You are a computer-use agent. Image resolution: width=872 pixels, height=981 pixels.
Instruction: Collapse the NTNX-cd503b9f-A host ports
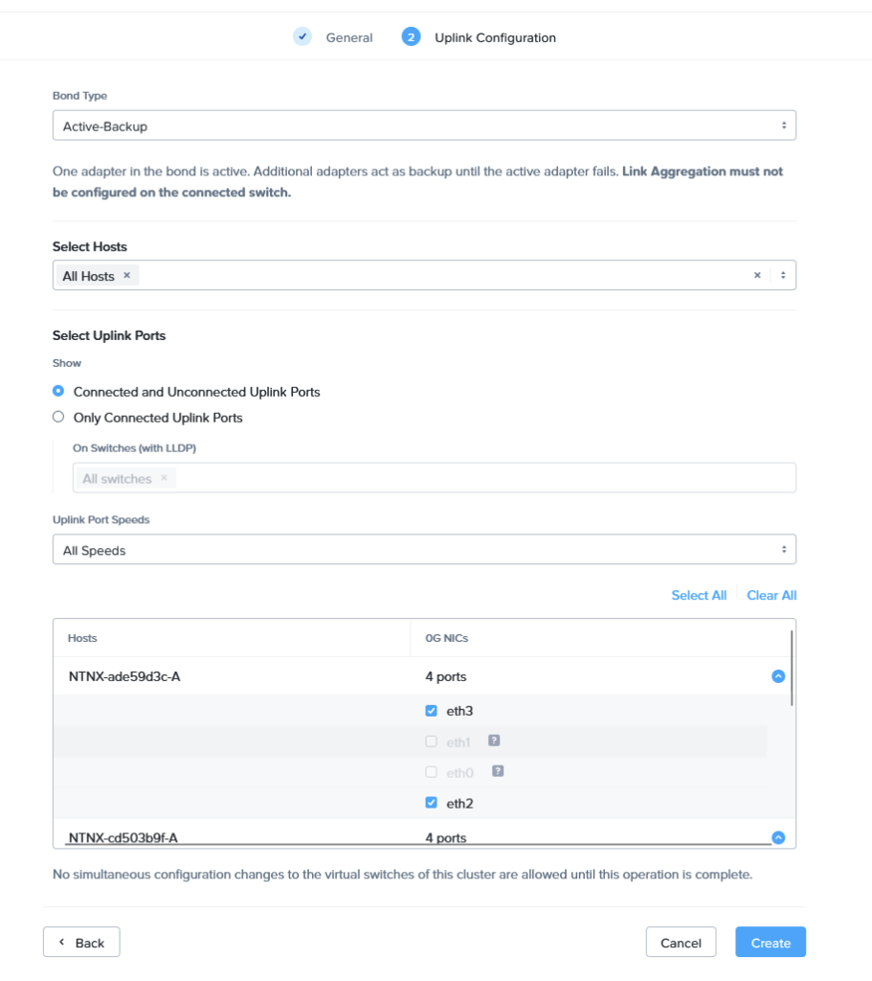(x=778, y=837)
